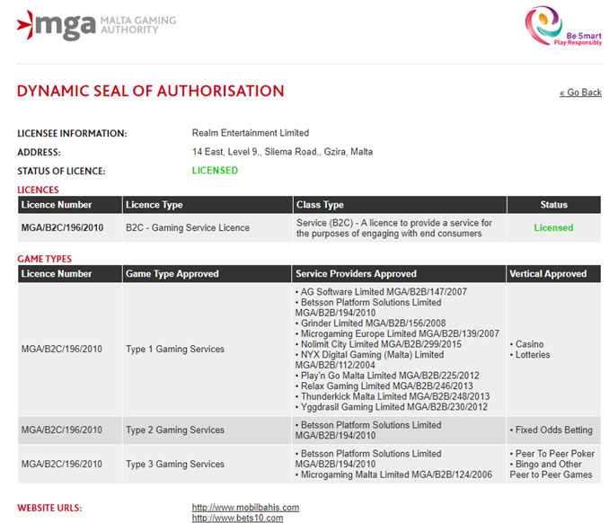Screen dimensions: 609x523
Task: Click Betsson Platform Solutions entry in Type 3 row
Action: click(x=368, y=459)
